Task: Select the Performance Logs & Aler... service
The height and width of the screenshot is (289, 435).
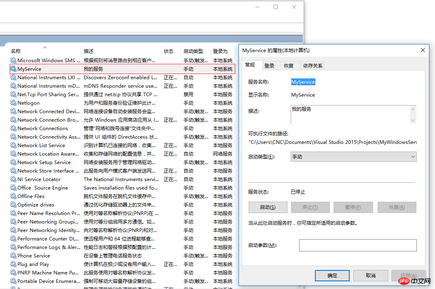Action: point(49,247)
